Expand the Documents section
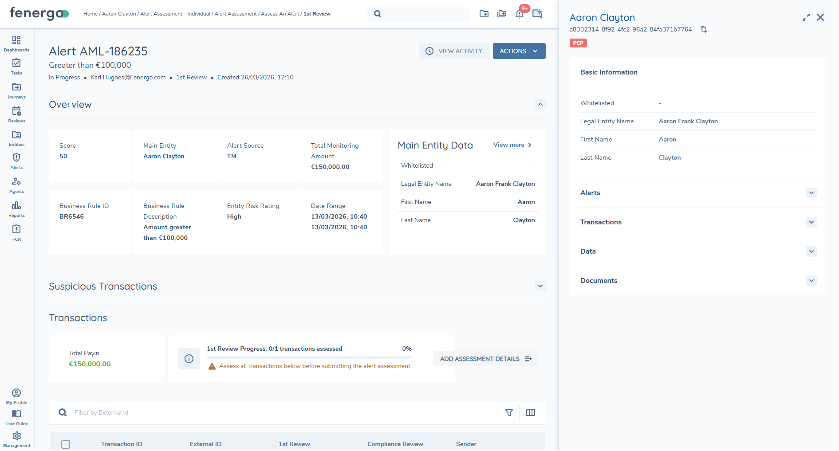The width and height of the screenshot is (839, 451). 811,281
